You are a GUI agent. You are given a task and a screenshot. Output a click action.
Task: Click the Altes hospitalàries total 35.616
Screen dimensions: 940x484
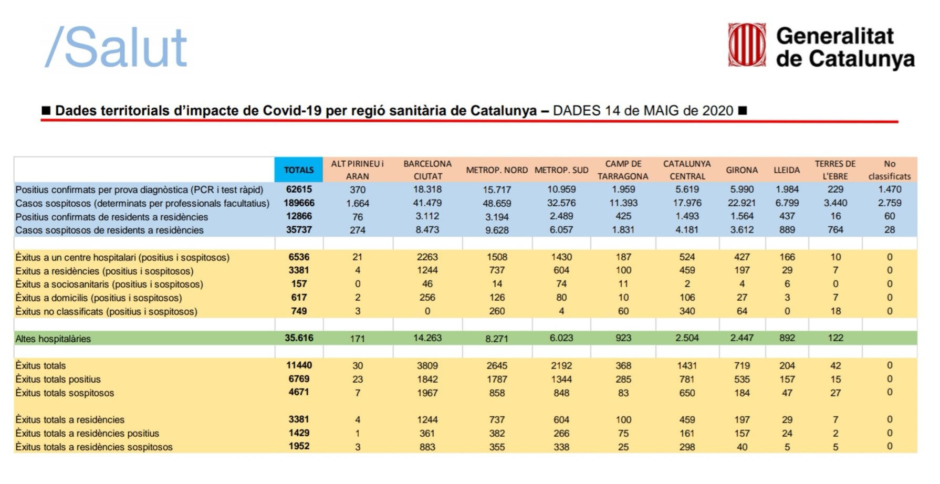click(x=299, y=338)
